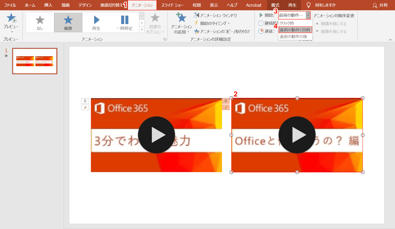Choose the 再生 (Play) animation effect

pos(96,23)
